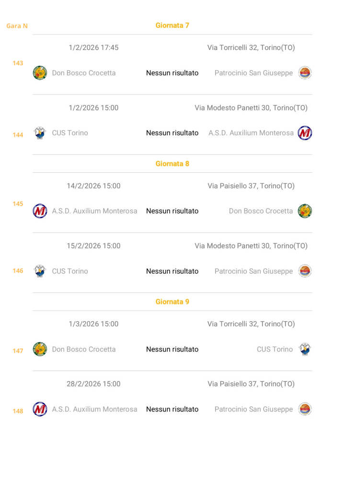Viewport: 345px width, 480px height.
Task: Open the Giornata 7 section header
Action: coord(172,25)
